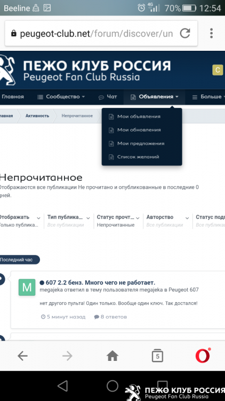This screenshot has height=401, width=225.
Task: Click the chat bubble icon beside Чат
Action: pyautogui.click(x=101, y=97)
